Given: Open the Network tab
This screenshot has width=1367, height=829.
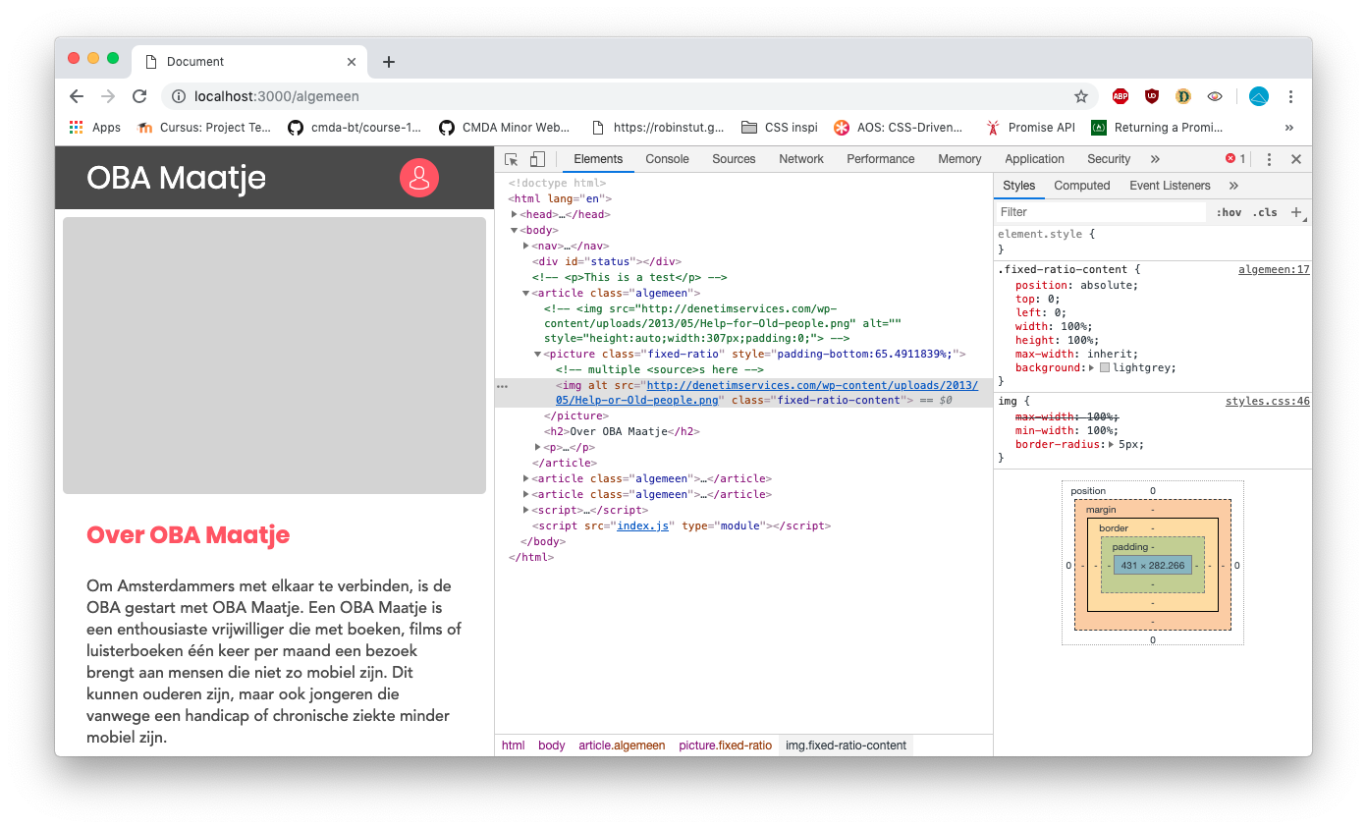Looking at the screenshot, I should click(801, 159).
